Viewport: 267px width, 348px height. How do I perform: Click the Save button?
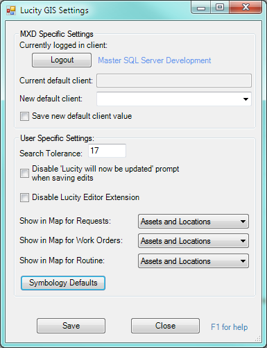click(x=71, y=326)
